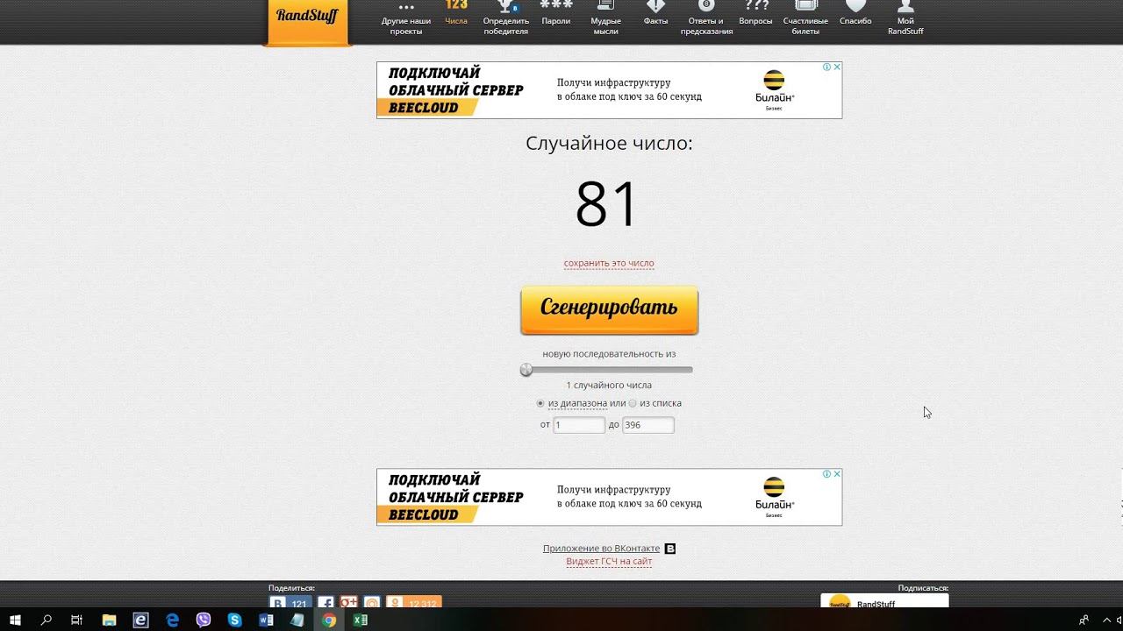This screenshot has height=631, width=1123.
Task: Open the Вопросы section
Action: tap(756, 14)
